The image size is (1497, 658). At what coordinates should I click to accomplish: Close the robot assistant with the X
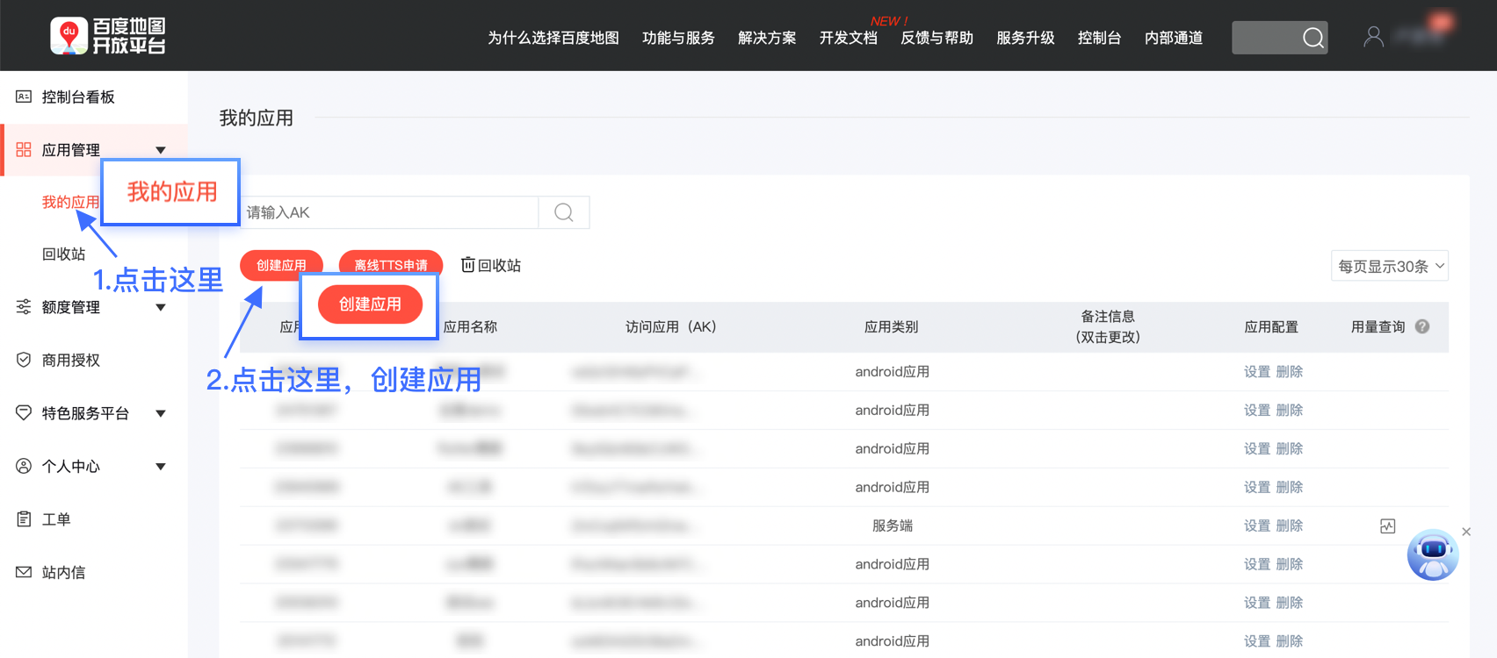pyautogui.click(x=1466, y=532)
